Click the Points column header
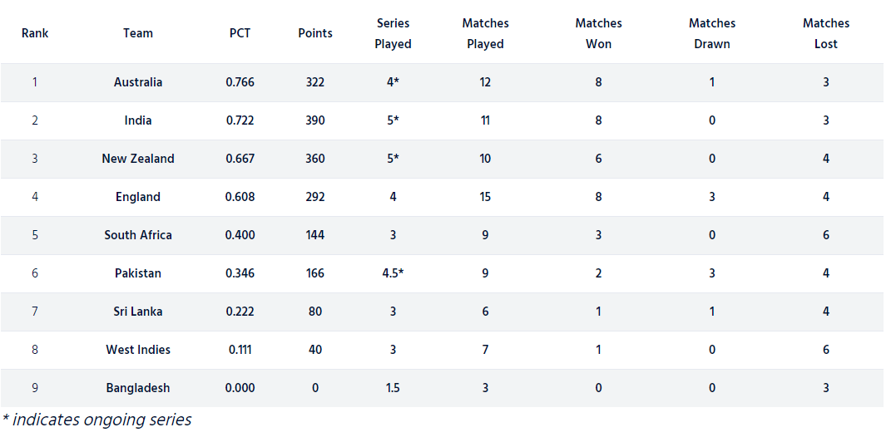The image size is (891, 437). [315, 33]
